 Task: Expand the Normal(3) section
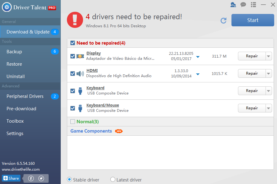(x=88, y=122)
